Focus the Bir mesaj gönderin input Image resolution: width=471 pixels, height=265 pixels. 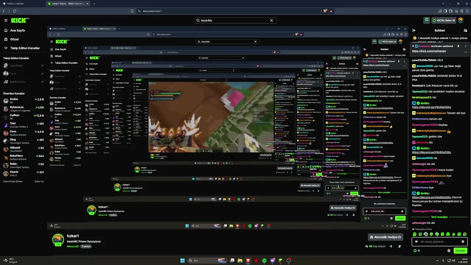coord(440,241)
